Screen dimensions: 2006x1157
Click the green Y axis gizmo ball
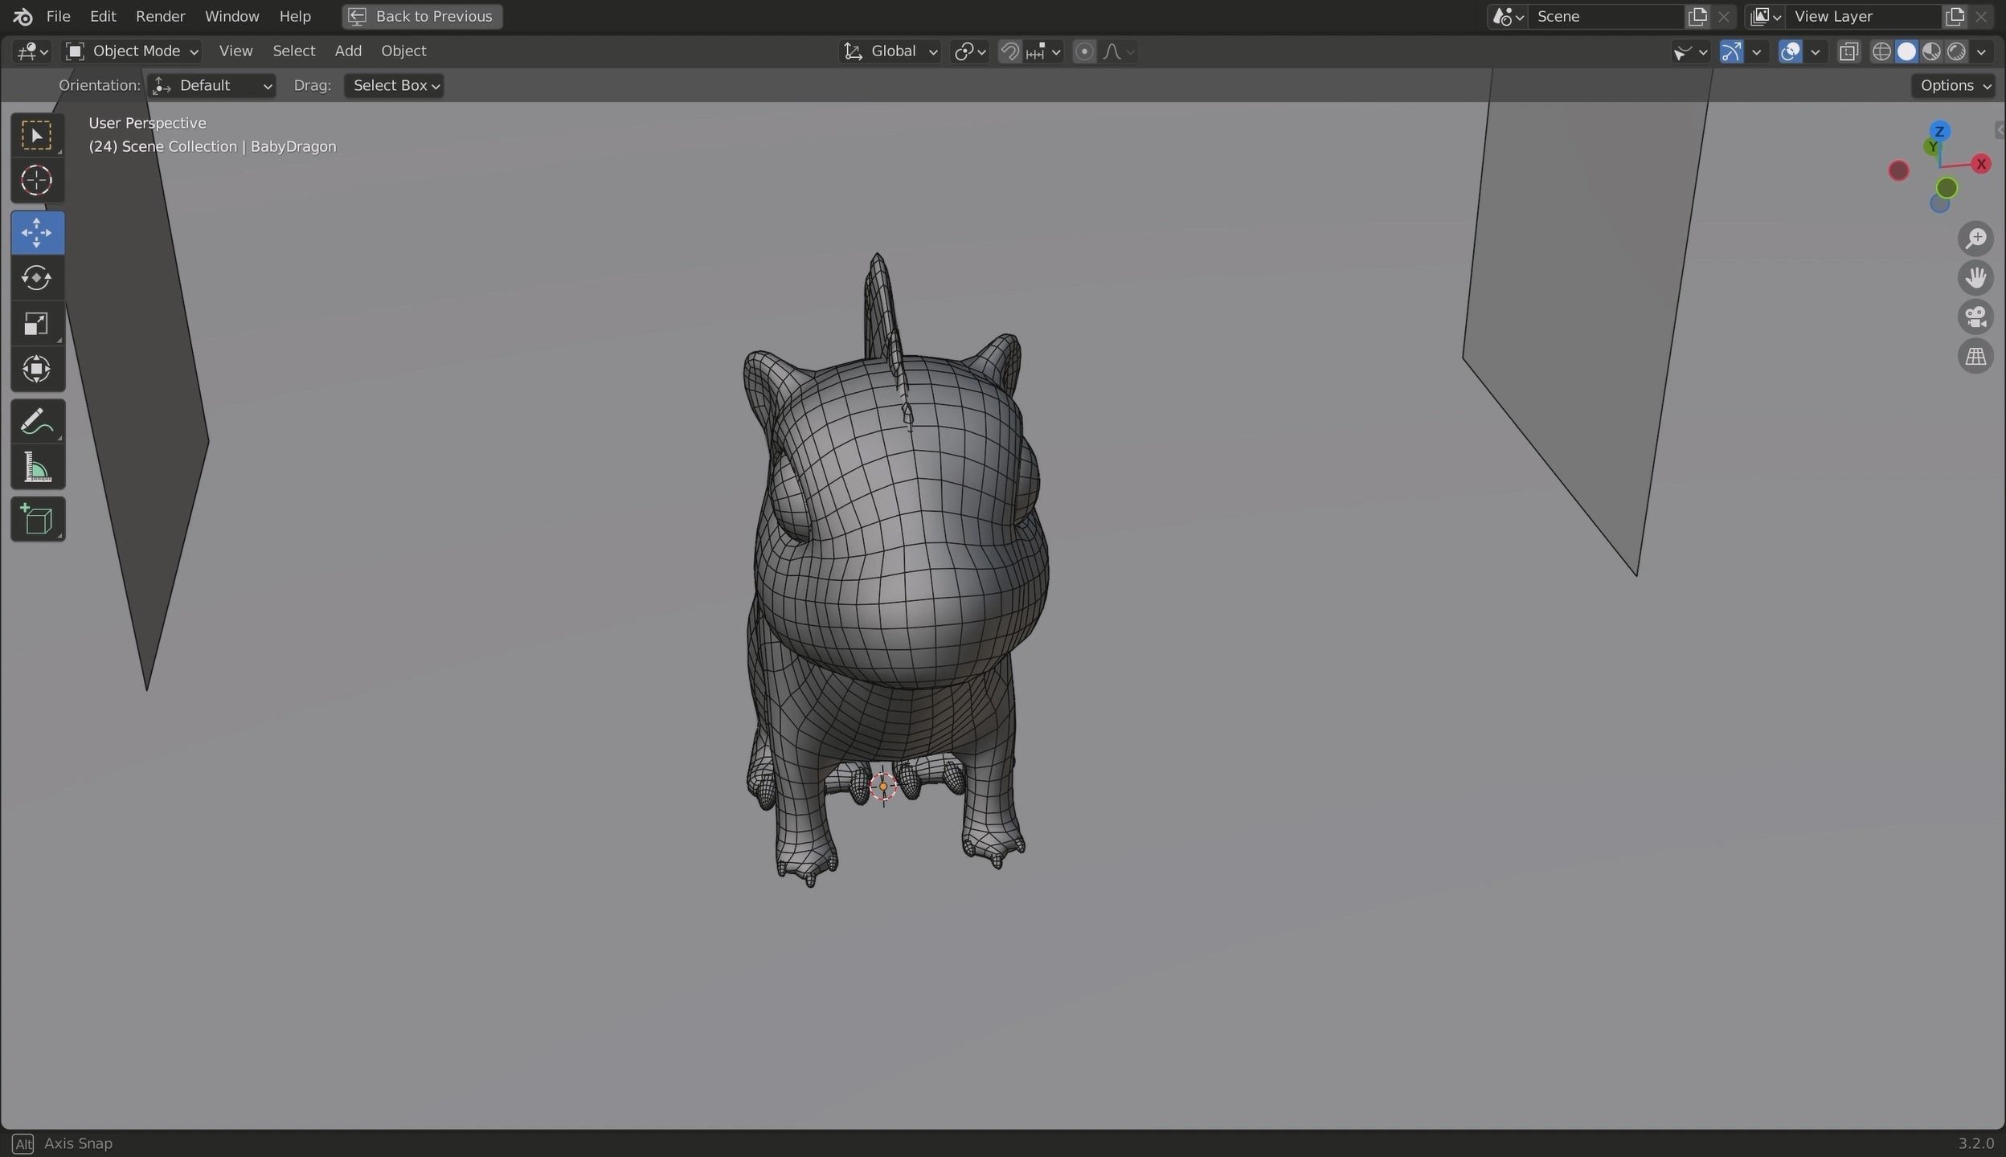1932,147
